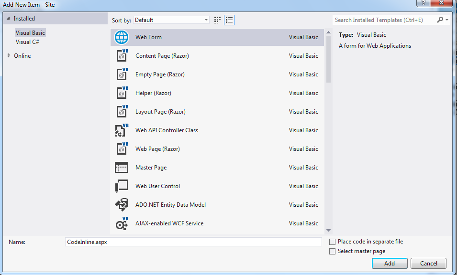The width and height of the screenshot is (457, 275).
Task: Select the Web User Control label
Action: click(x=157, y=186)
